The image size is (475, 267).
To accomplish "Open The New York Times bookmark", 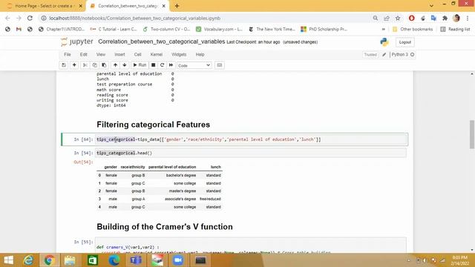I will pyautogui.click(x=272, y=29).
